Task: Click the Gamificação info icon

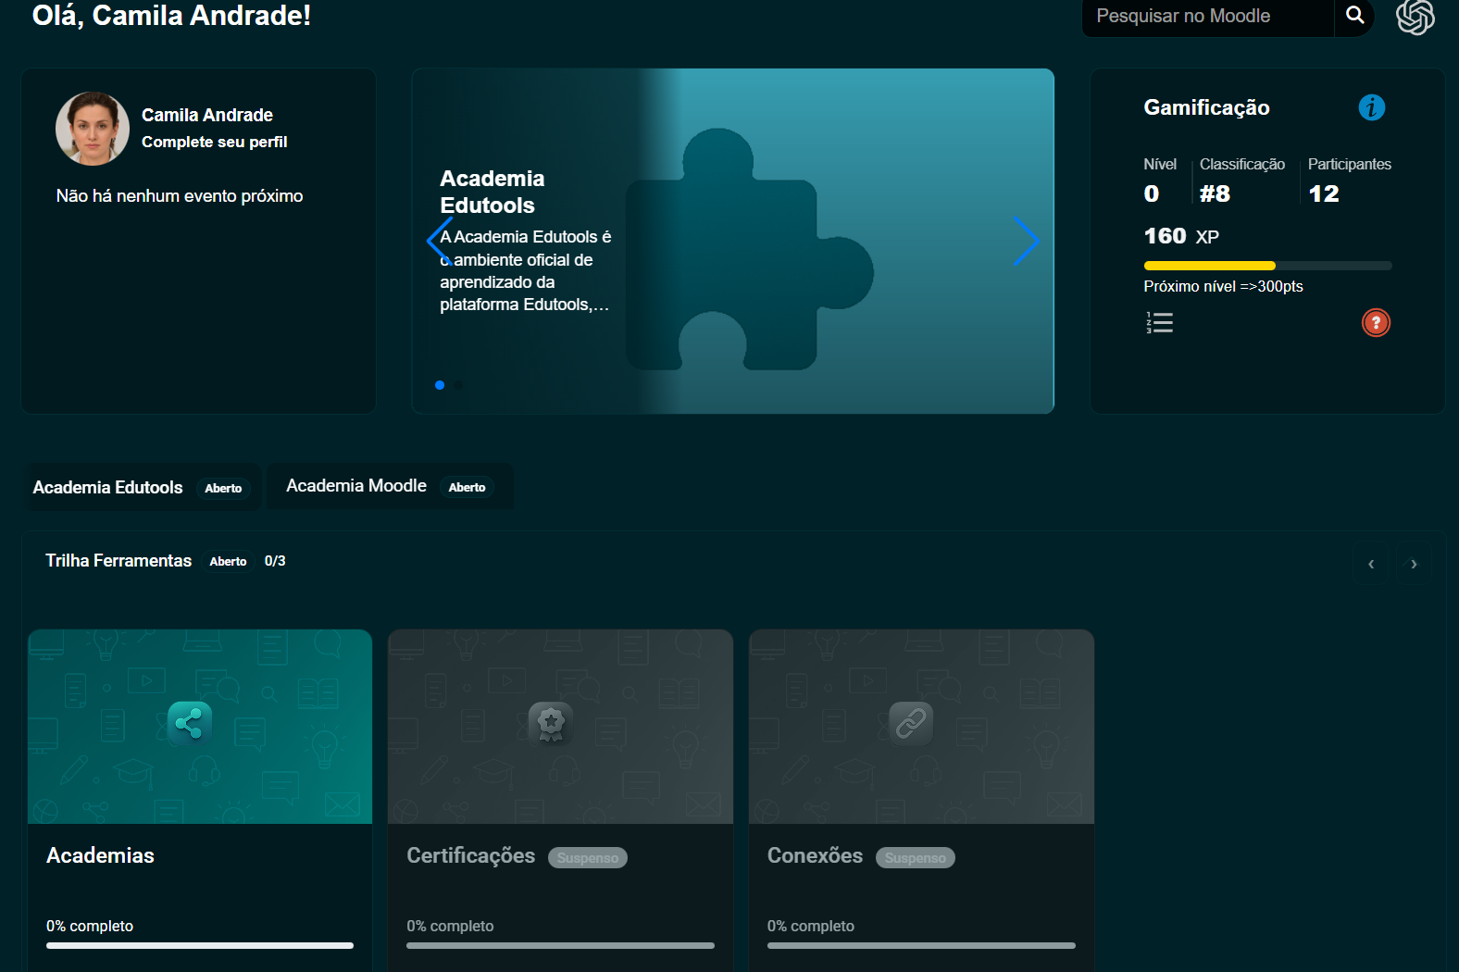Action: click(1371, 107)
